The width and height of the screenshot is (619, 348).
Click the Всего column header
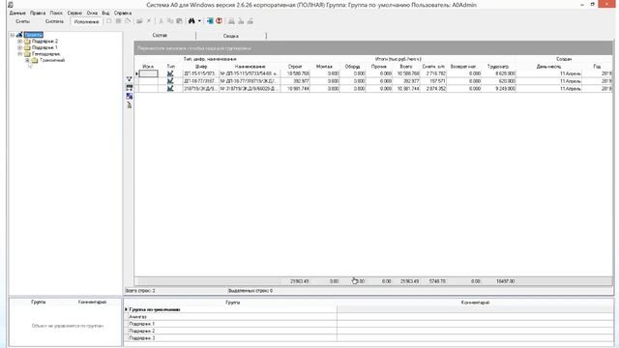coord(406,67)
